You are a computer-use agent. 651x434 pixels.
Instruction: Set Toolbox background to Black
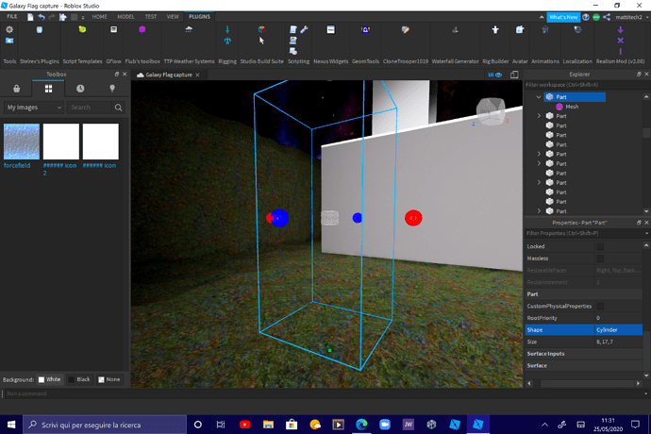tap(79, 379)
